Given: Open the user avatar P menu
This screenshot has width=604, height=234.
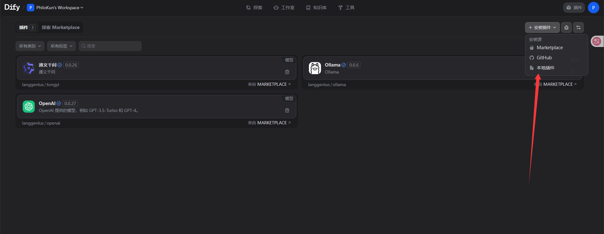Looking at the screenshot, I should (x=593, y=8).
